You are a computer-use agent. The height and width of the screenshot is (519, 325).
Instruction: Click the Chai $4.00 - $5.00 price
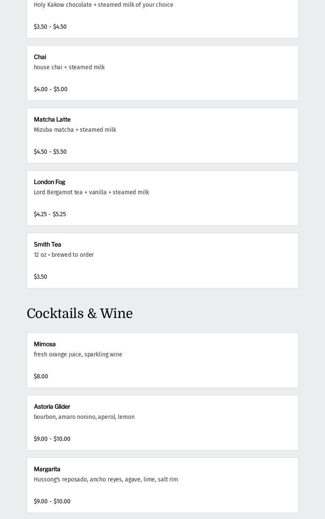pos(51,90)
